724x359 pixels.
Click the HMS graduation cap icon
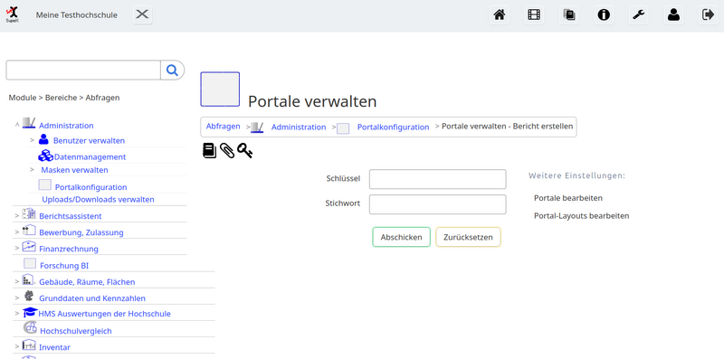(x=30, y=312)
